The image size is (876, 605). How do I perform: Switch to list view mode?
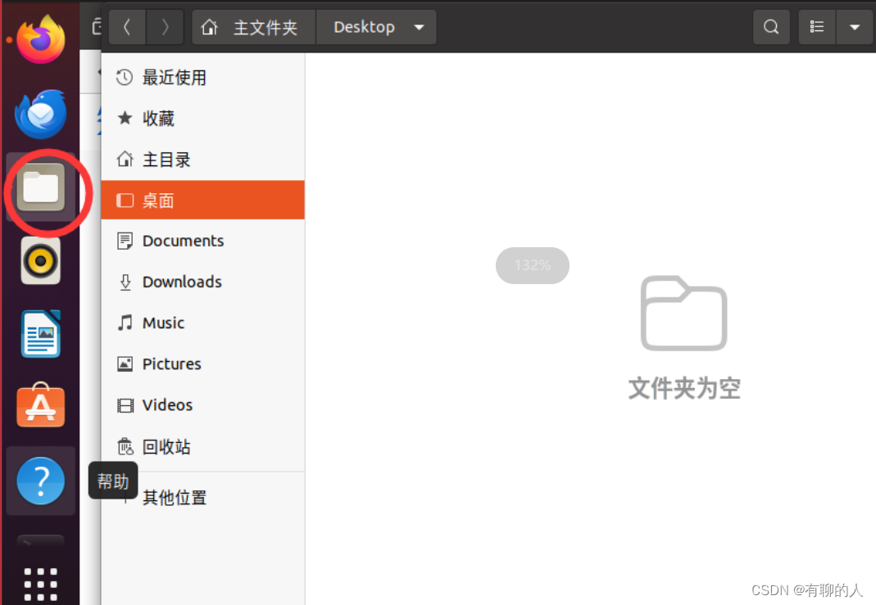pos(817,27)
